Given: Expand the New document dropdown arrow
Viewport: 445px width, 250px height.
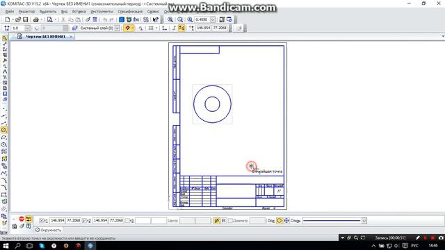Looking at the screenshot, I should [13, 19].
